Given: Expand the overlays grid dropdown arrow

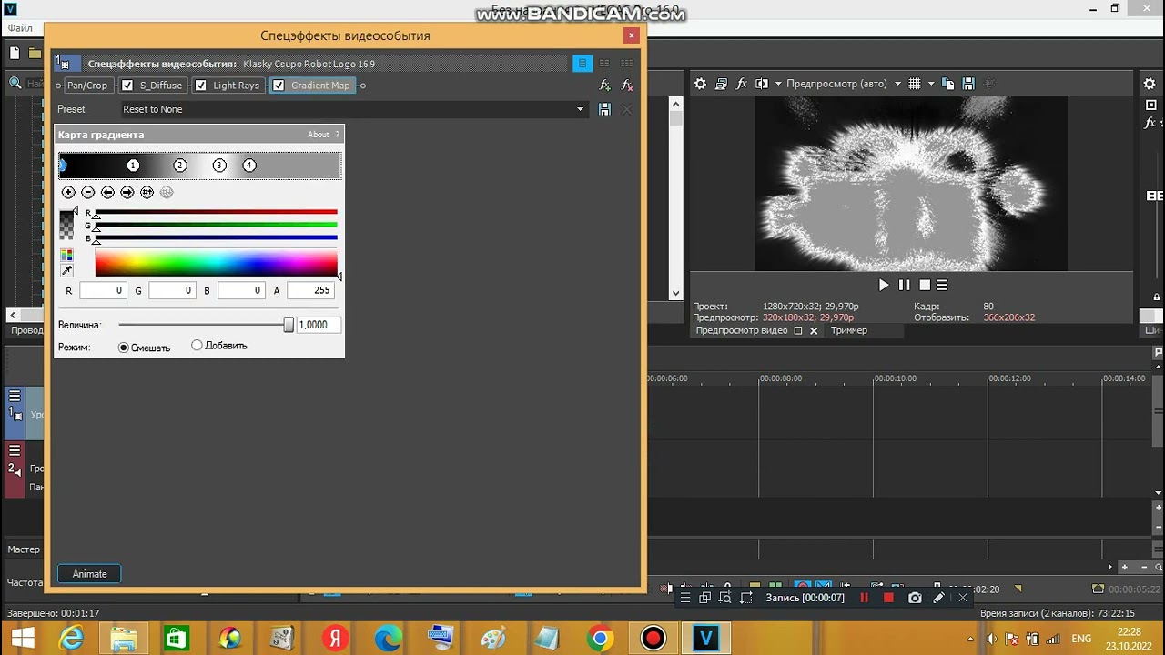Looking at the screenshot, I should [x=930, y=84].
